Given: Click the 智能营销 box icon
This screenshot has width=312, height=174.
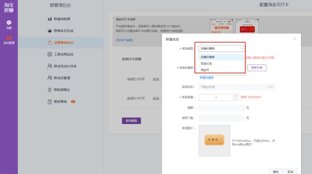Looking at the screenshot, I should [50, 102].
